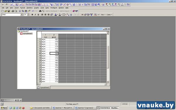The image size is (176, 110).
Task: Open the Statistics menu
Action: 30,8
